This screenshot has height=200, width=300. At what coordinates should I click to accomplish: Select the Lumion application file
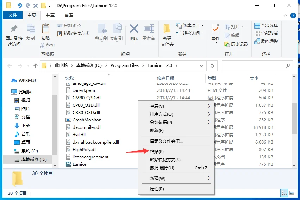[76, 164]
